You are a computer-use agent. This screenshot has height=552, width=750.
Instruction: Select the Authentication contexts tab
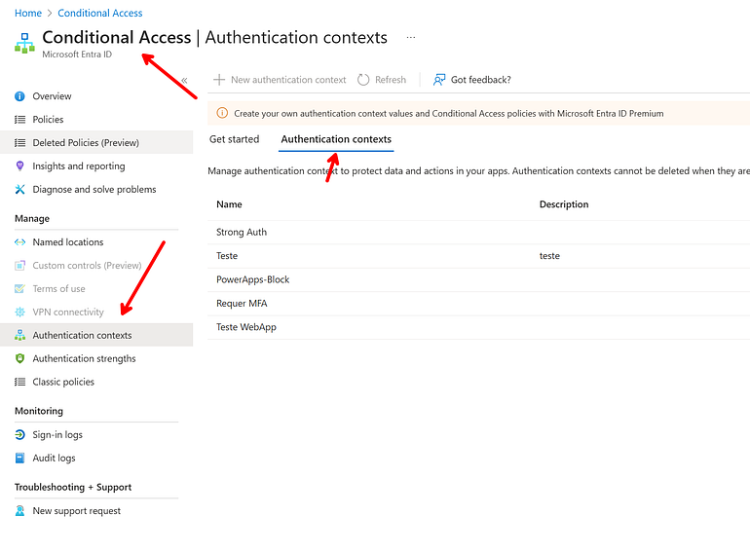click(x=336, y=139)
